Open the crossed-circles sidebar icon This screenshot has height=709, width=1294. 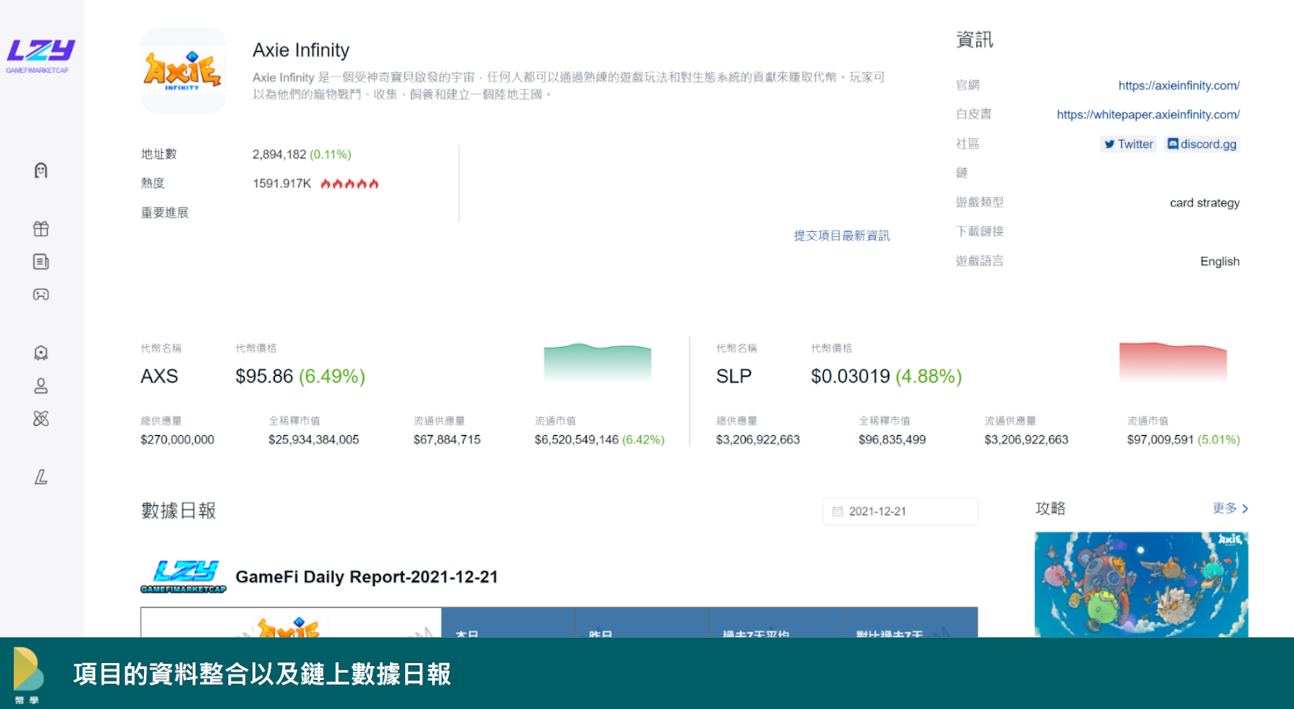[41, 419]
